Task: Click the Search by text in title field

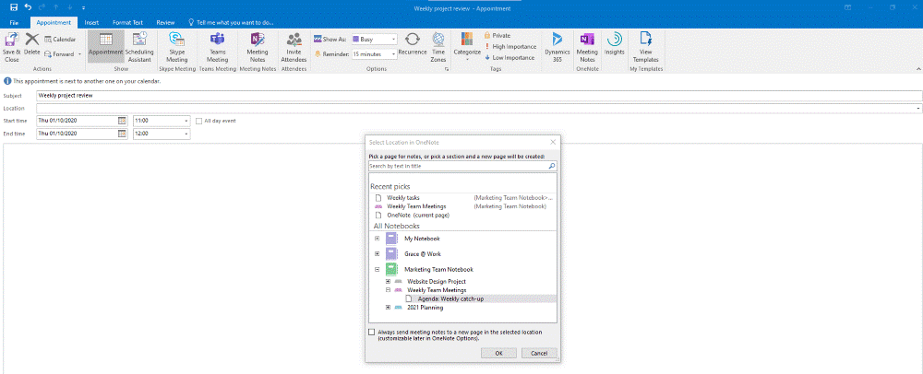Action: coord(457,166)
